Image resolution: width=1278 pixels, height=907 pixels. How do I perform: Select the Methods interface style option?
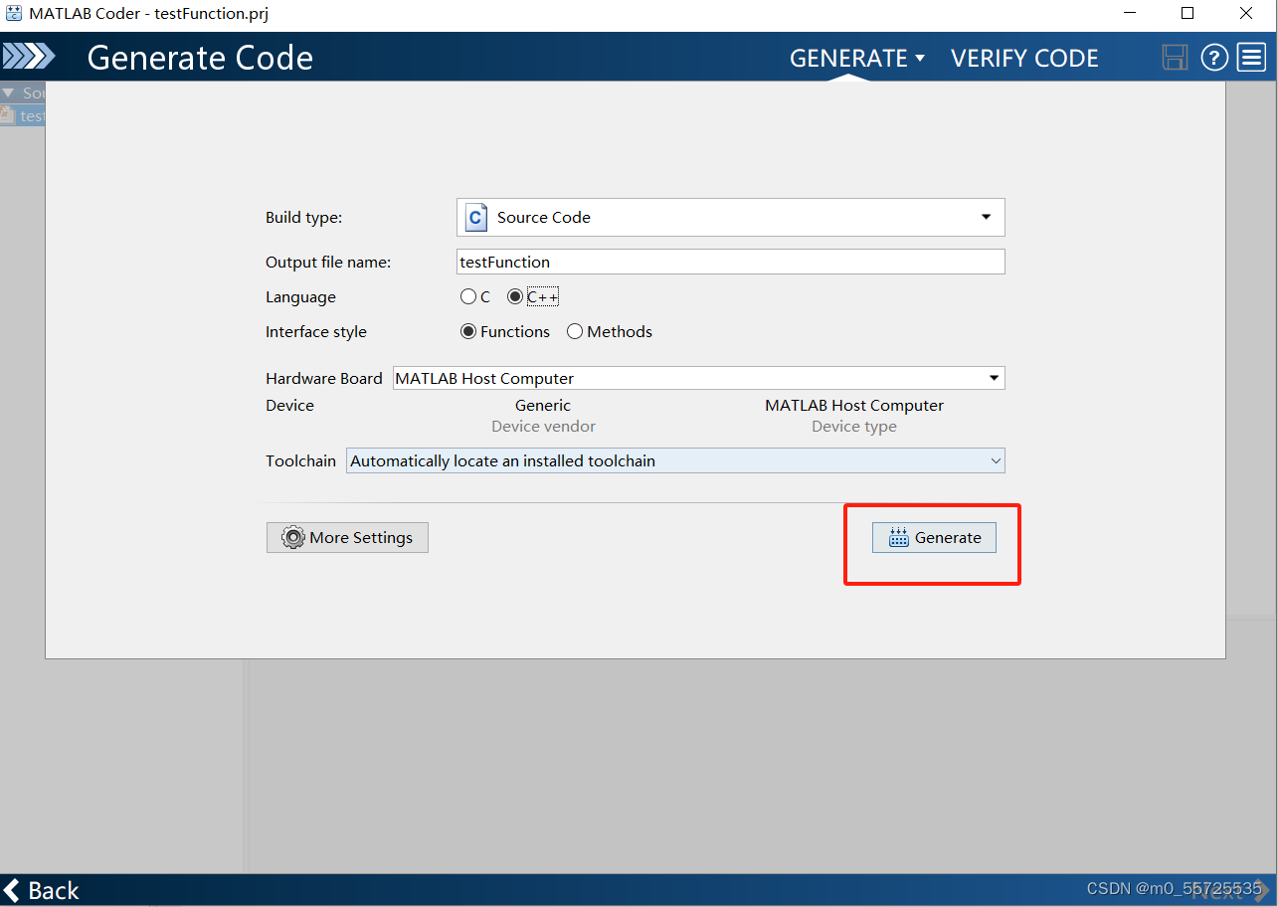point(574,331)
